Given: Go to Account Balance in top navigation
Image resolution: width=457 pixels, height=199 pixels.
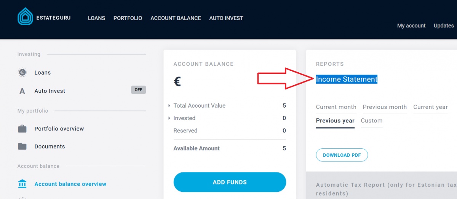Looking at the screenshot, I should click(x=176, y=18).
